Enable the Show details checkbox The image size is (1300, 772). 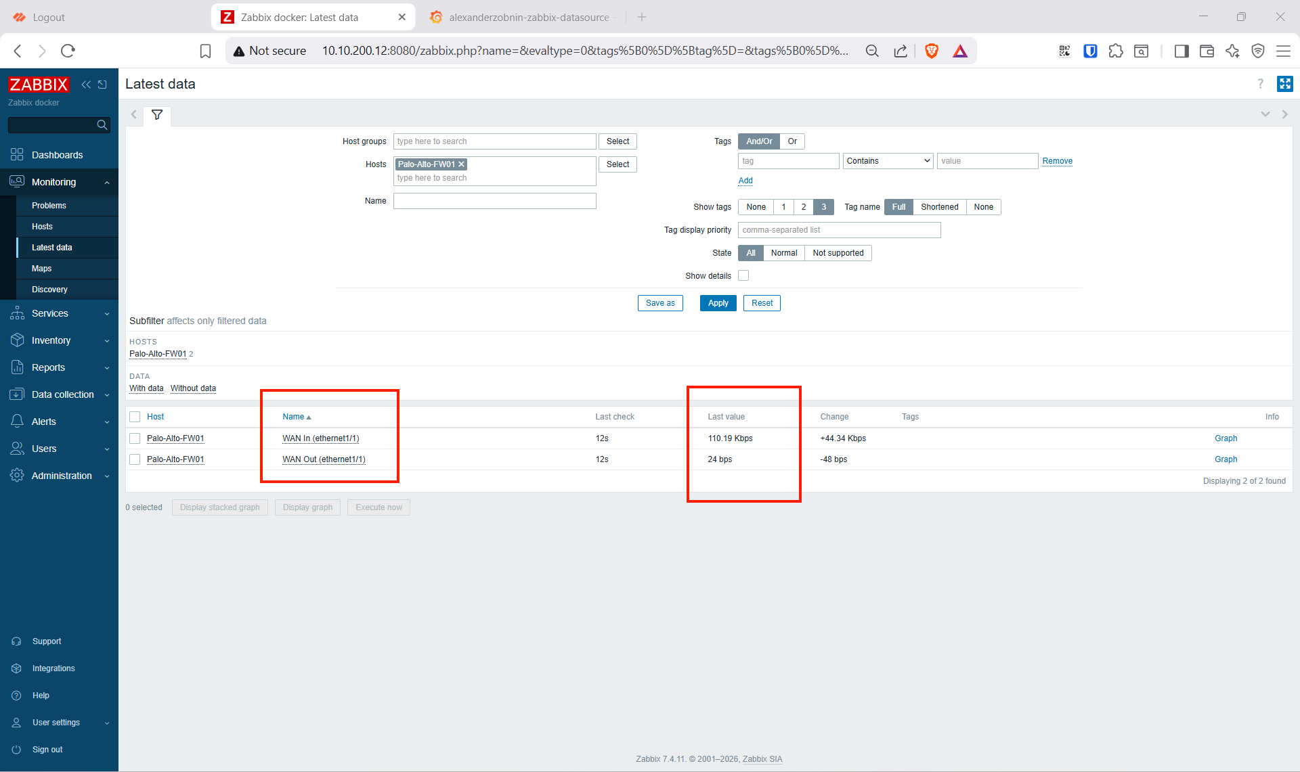(x=743, y=275)
